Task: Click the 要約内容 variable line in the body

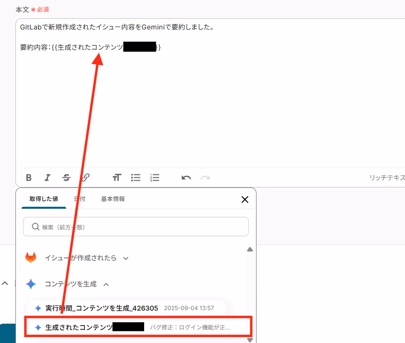Action: 91,47
